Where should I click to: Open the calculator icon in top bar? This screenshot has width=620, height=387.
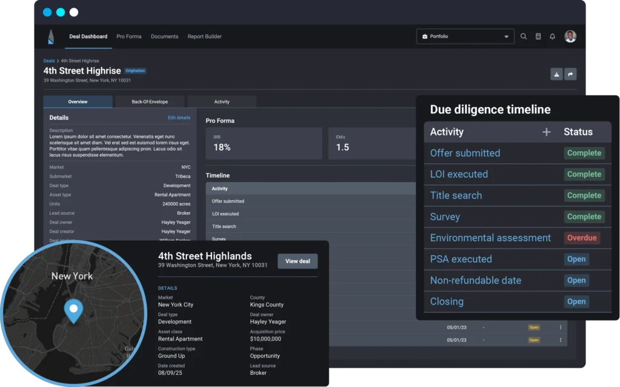pyautogui.click(x=538, y=36)
